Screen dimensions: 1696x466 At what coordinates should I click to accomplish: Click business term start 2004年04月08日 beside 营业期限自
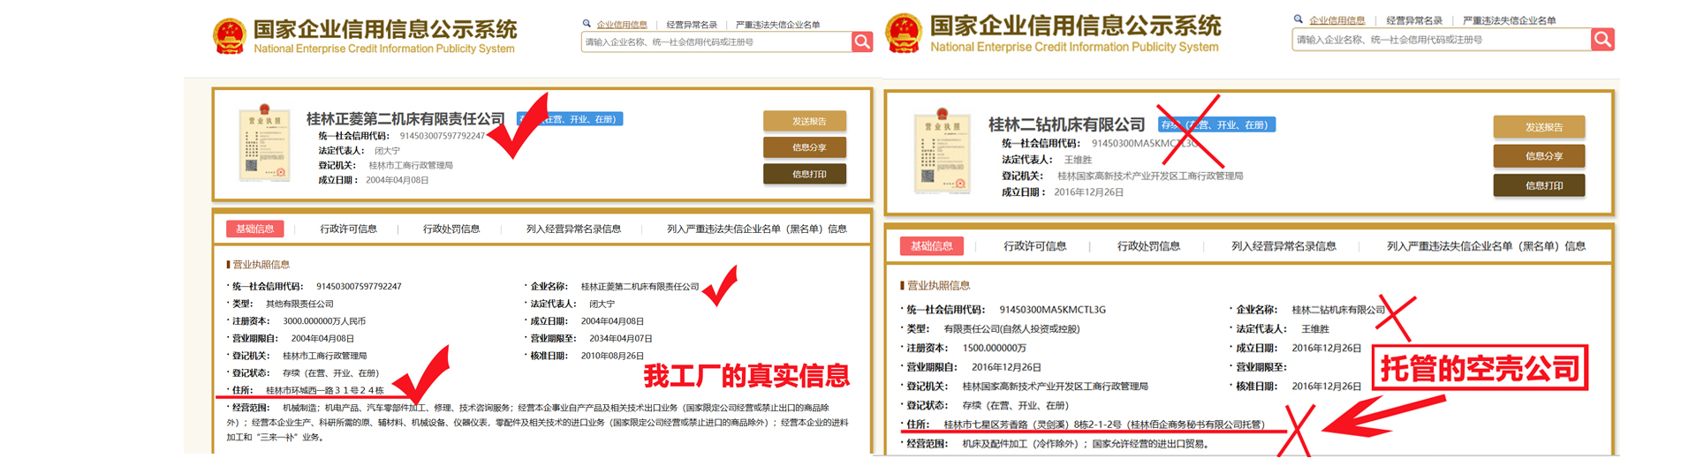[x=322, y=338]
